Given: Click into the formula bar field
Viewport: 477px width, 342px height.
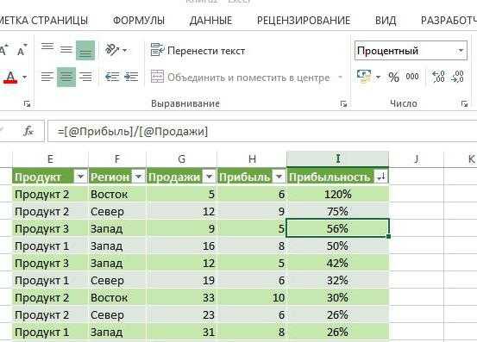Looking at the screenshot, I should [x=262, y=131].
